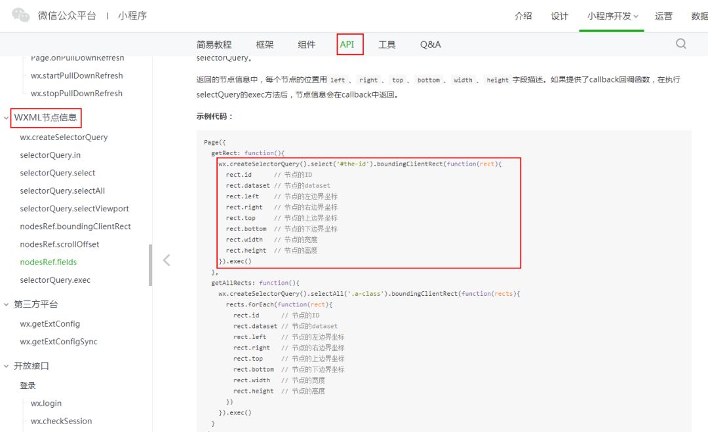Switch to the 组件 tab

click(x=306, y=45)
